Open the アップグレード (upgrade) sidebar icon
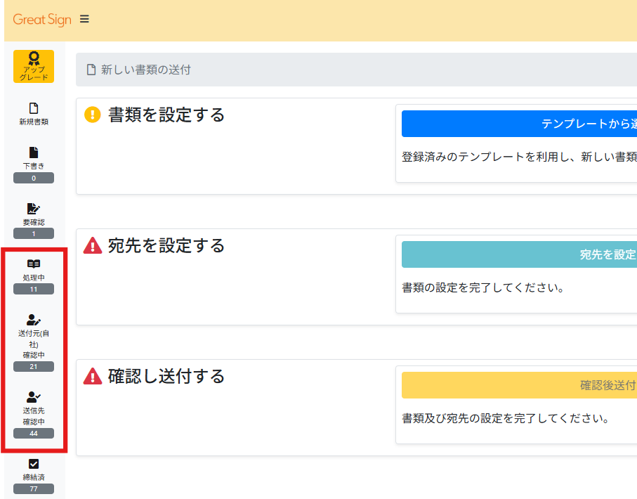Image resolution: width=637 pixels, height=499 pixels. click(x=33, y=66)
